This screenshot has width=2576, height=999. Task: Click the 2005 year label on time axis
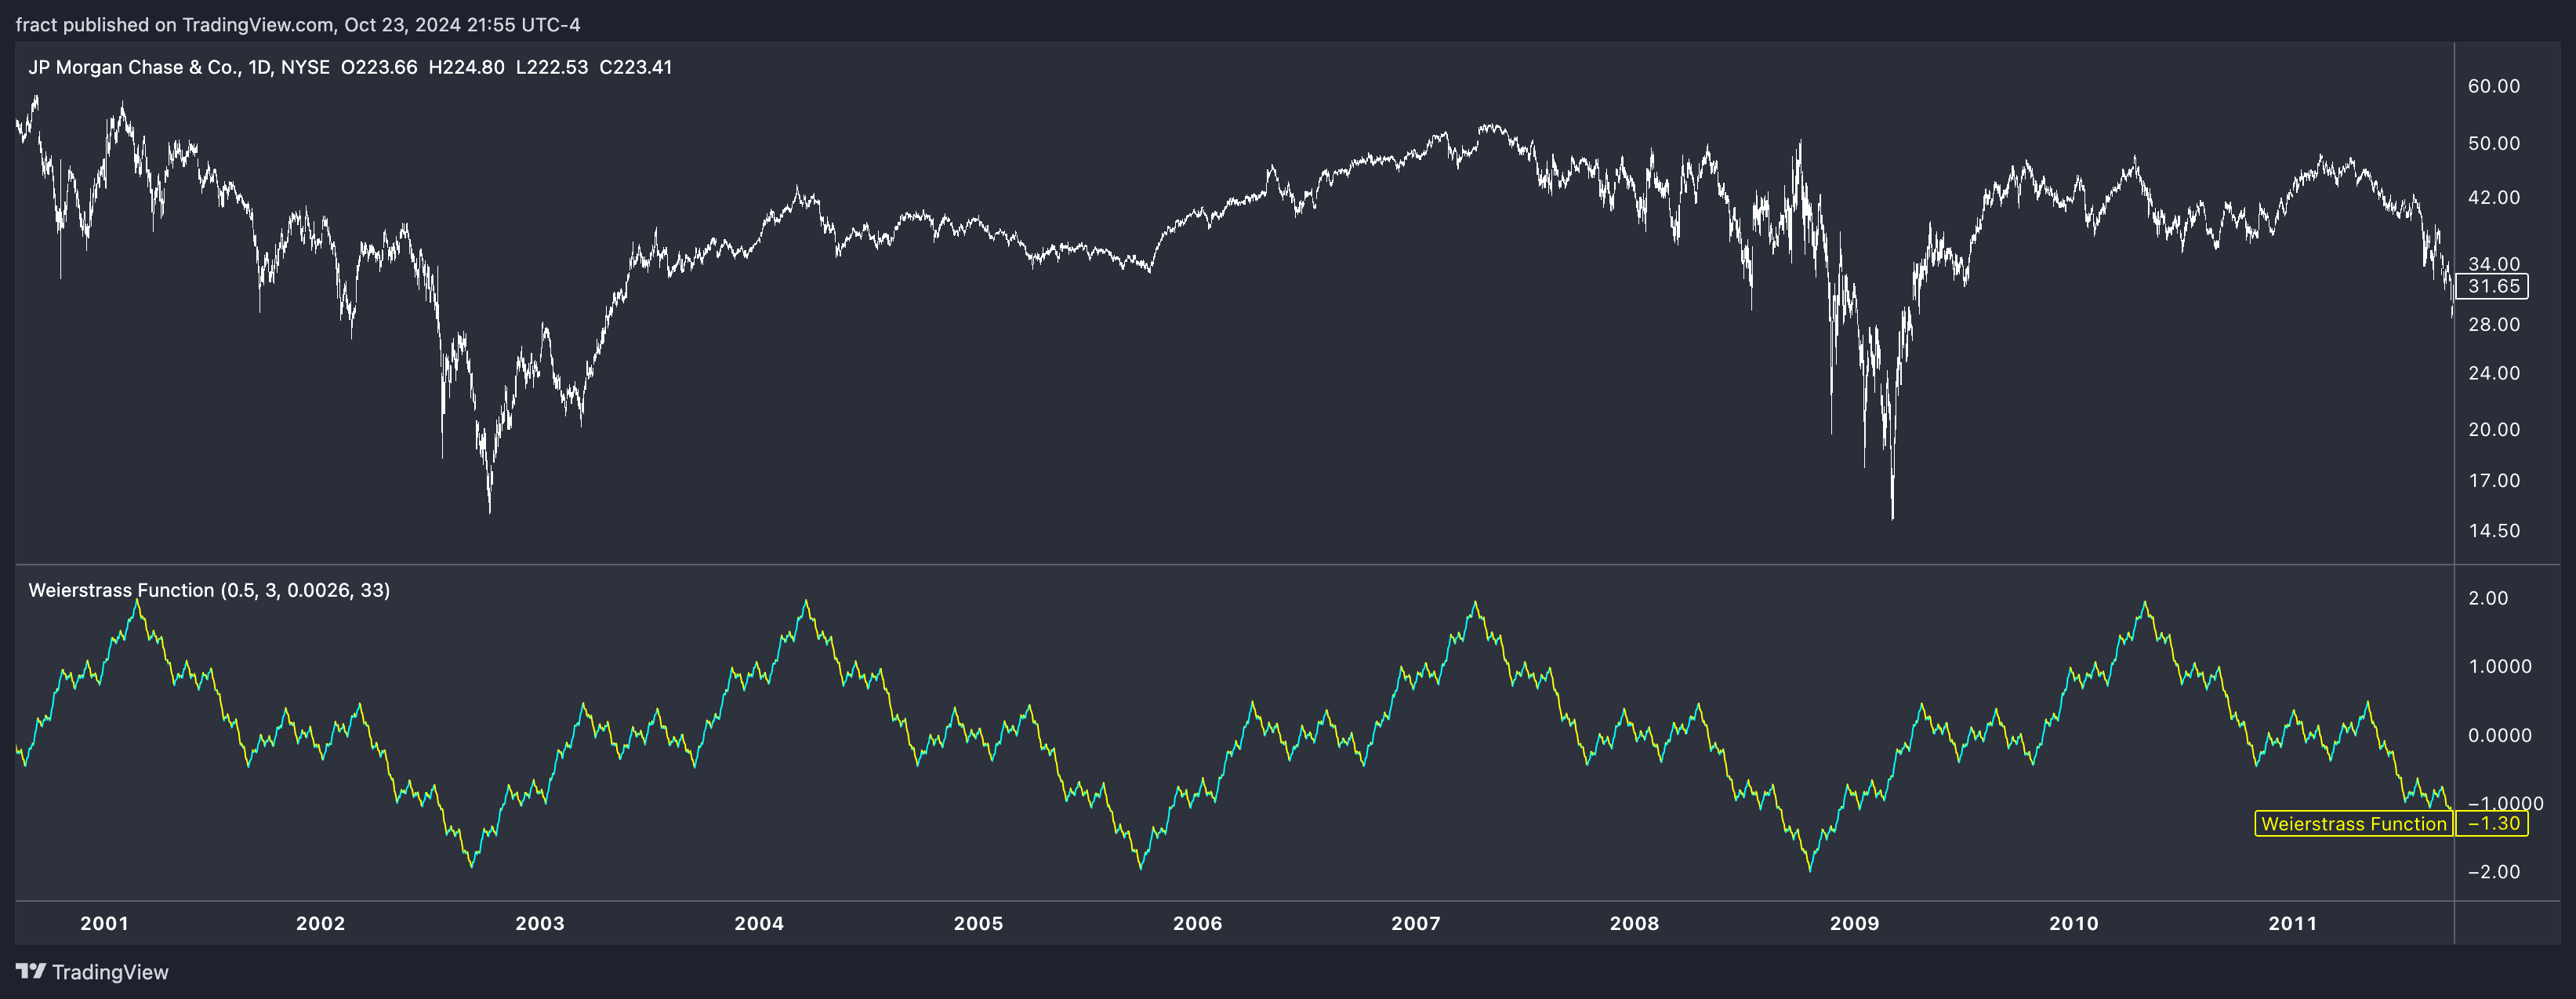coord(978,923)
